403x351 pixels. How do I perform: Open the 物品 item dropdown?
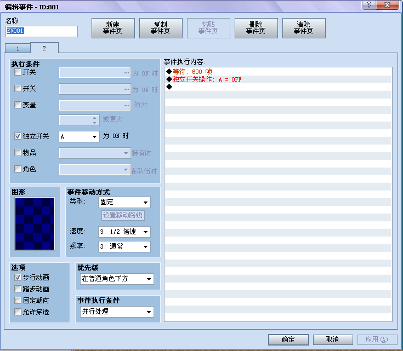95,153
